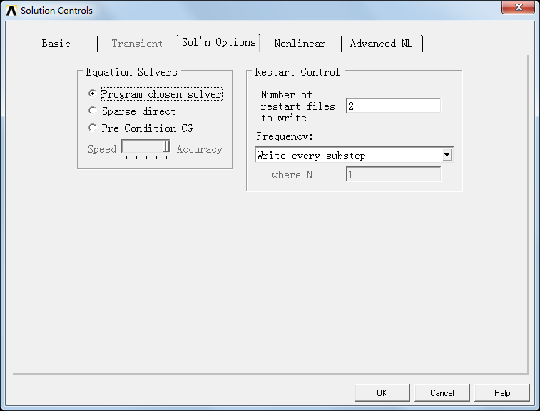540x411 pixels.
Task: Open the Advanced NL tab
Action: click(x=381, y=44)
